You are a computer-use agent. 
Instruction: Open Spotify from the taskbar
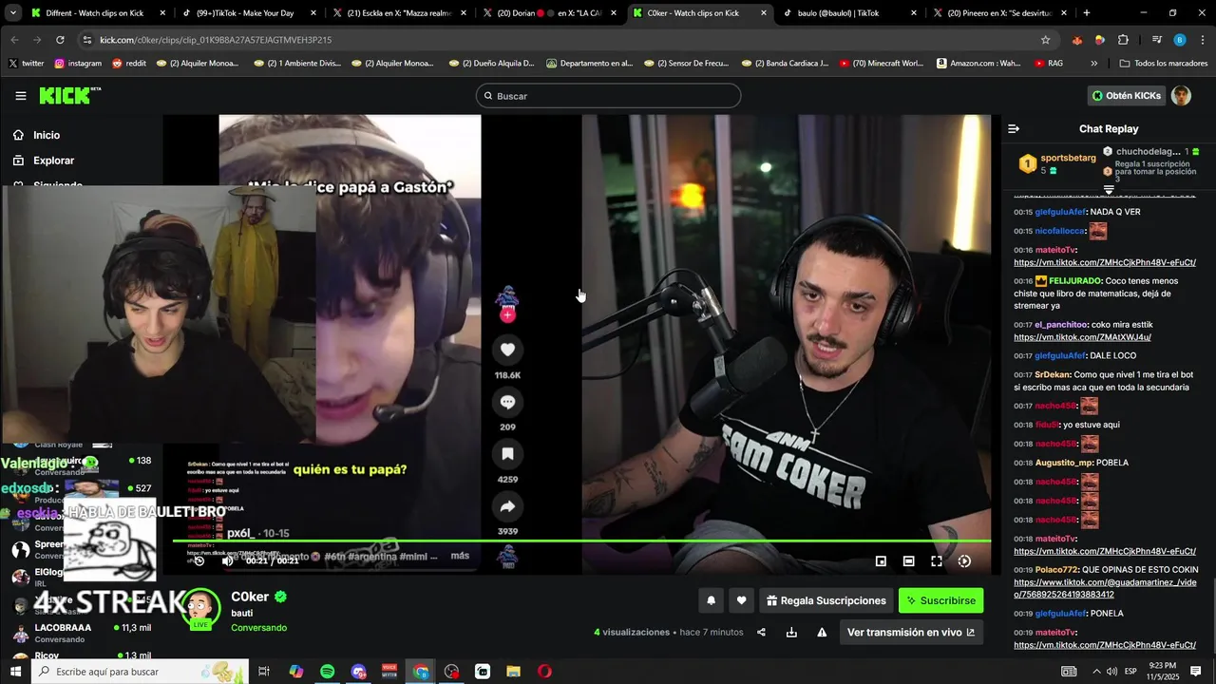(327, 672)
